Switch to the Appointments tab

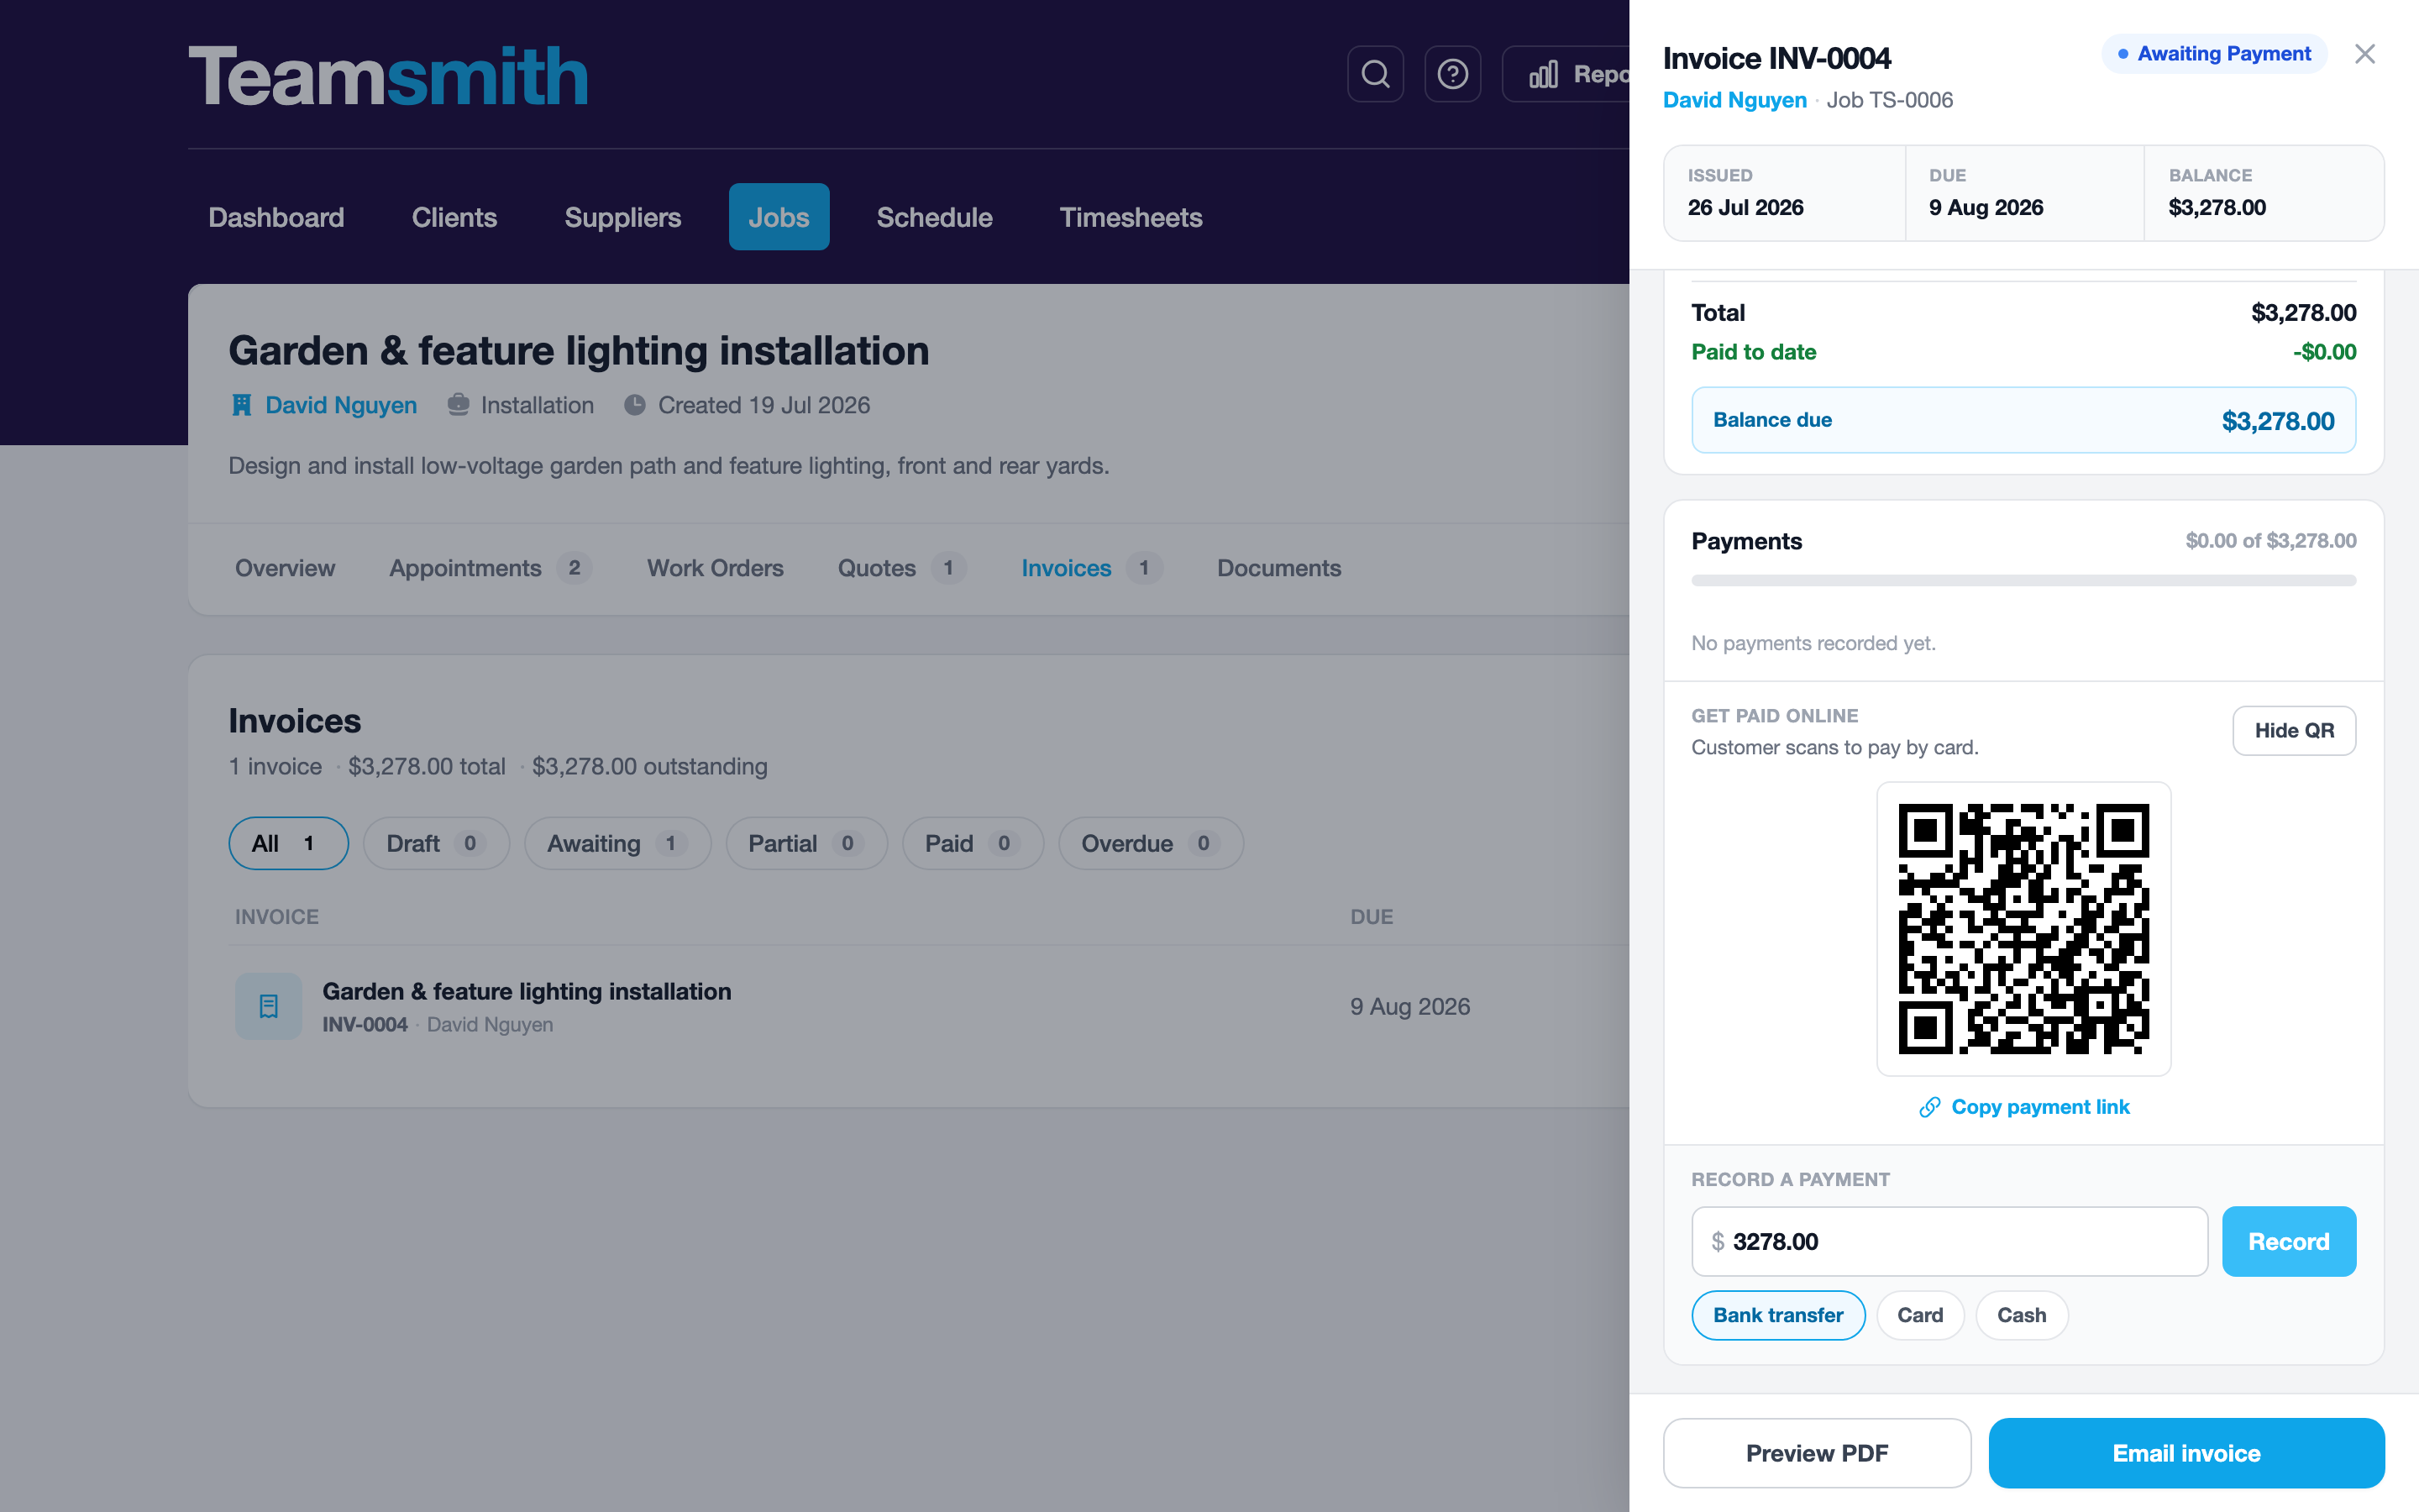(491, 568)
